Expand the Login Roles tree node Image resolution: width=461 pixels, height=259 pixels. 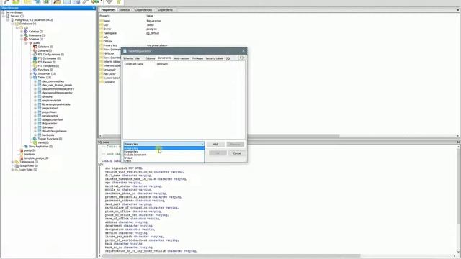point(12,170)
